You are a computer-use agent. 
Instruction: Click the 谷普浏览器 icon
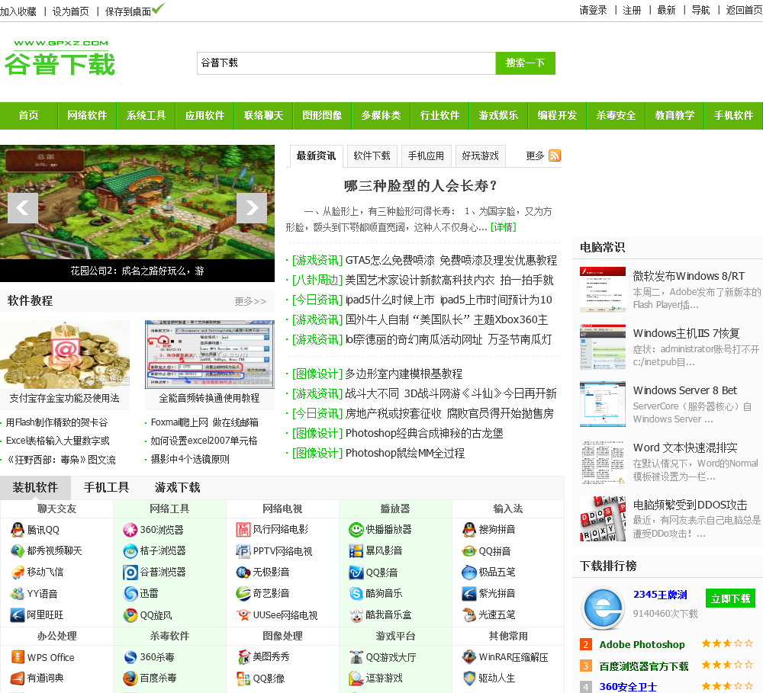[x=130, y=573]
